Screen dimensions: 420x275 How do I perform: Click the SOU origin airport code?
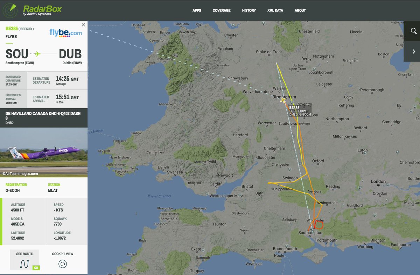[x=17, y=54]
